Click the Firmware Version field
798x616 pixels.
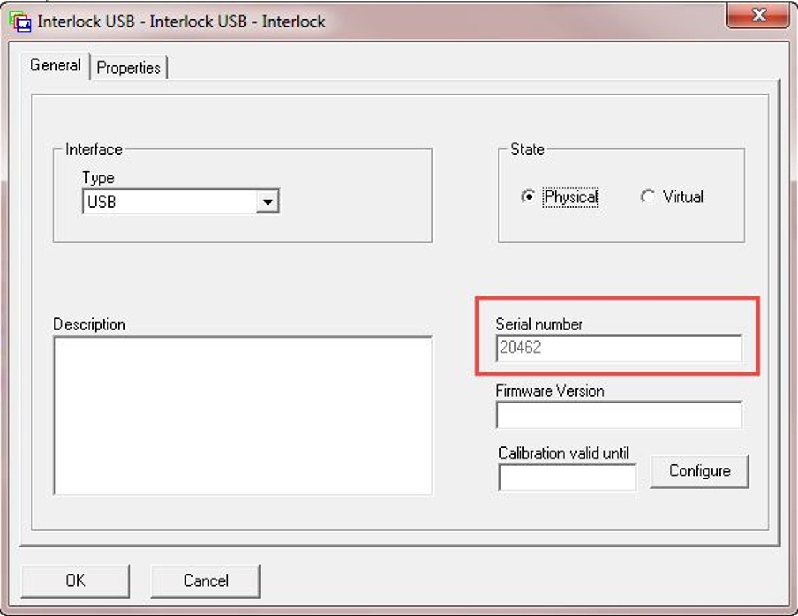point(618,415)
